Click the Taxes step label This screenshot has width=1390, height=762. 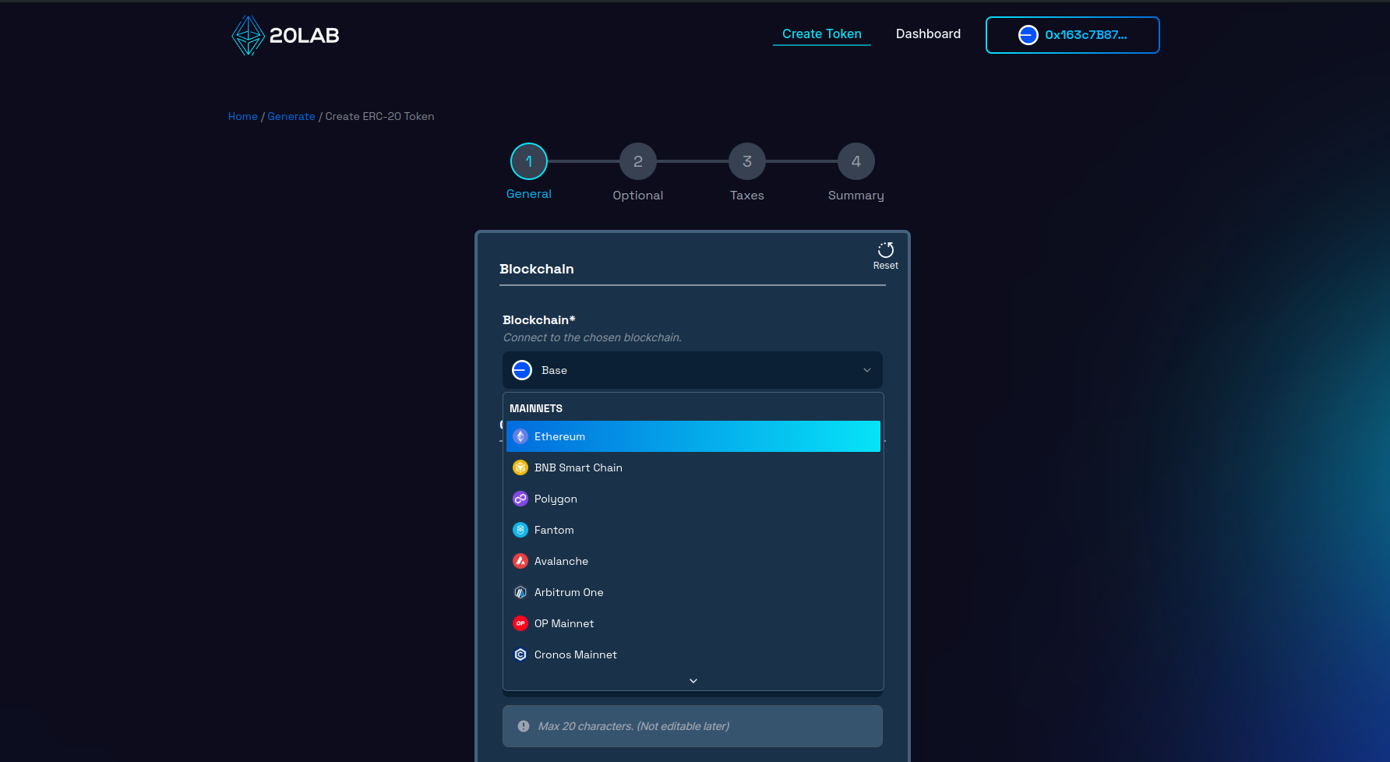747,196
